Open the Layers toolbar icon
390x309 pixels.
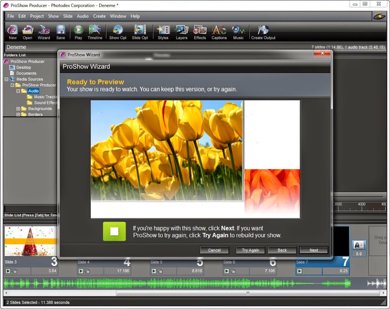(x=182, y=32)
